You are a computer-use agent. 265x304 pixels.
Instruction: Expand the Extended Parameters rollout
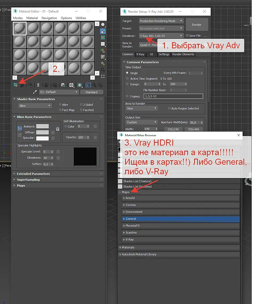58,174
